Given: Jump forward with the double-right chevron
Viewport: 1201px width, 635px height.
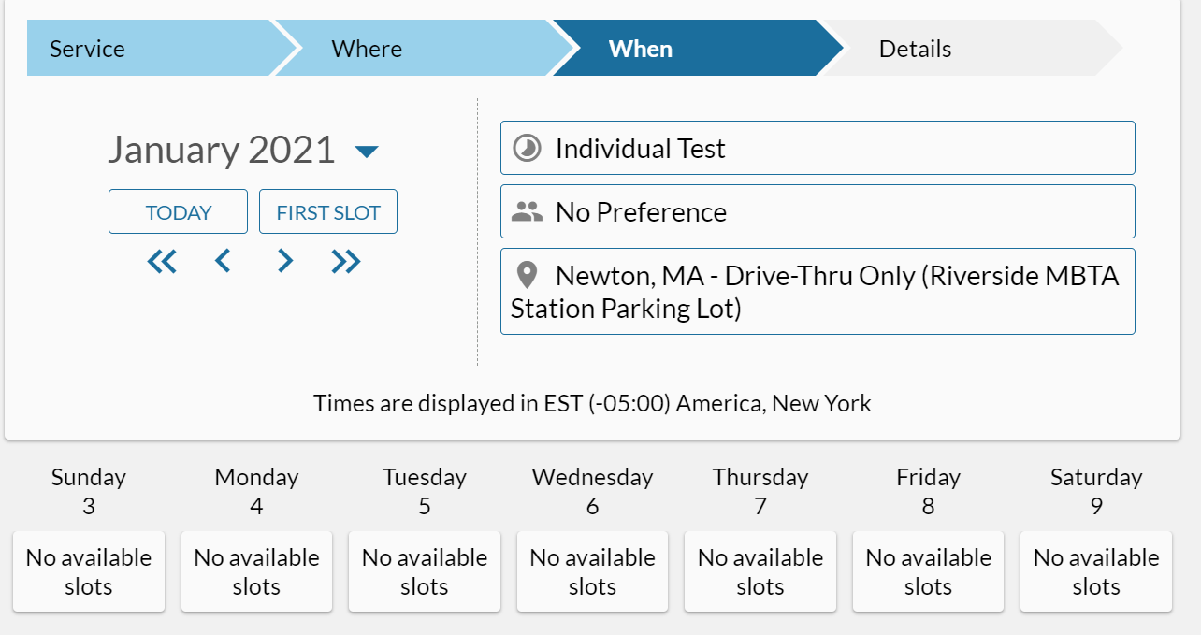Looking at the screenshot, I should click(346, 262).
